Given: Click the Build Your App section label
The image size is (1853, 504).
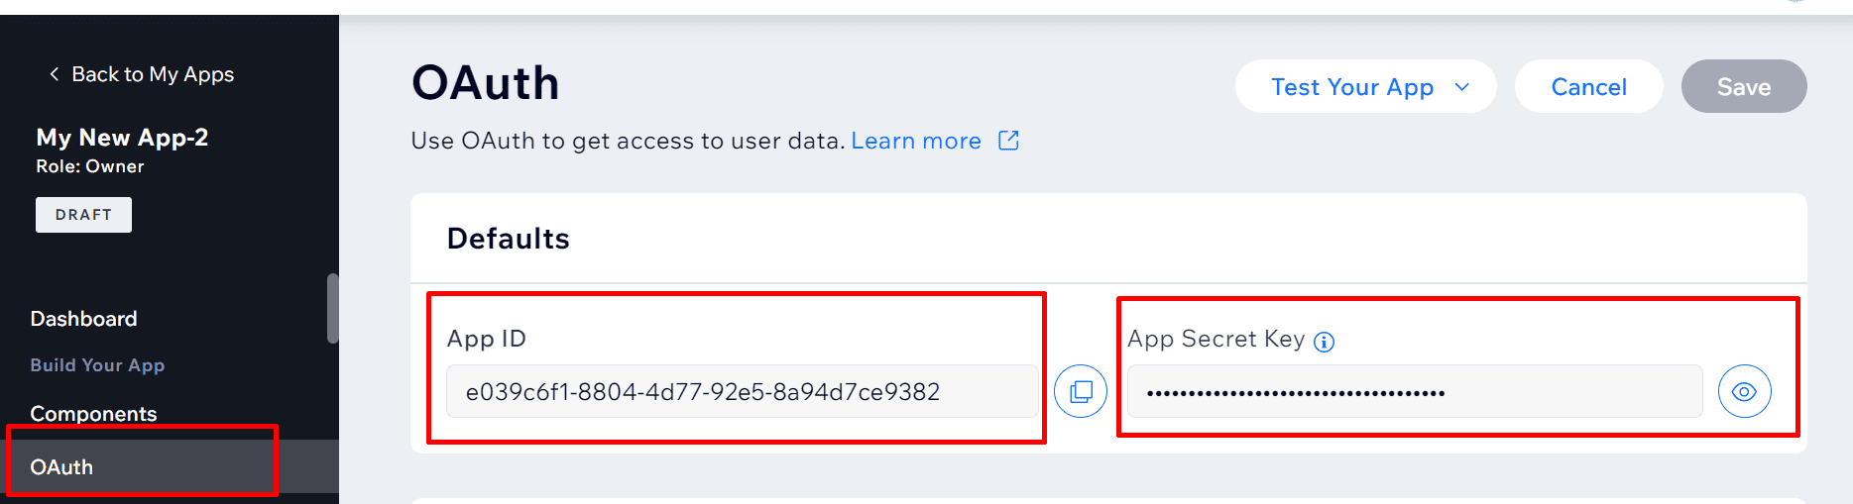Looking at the screenshot, I should pyautogui.click(x=97, y=365).
